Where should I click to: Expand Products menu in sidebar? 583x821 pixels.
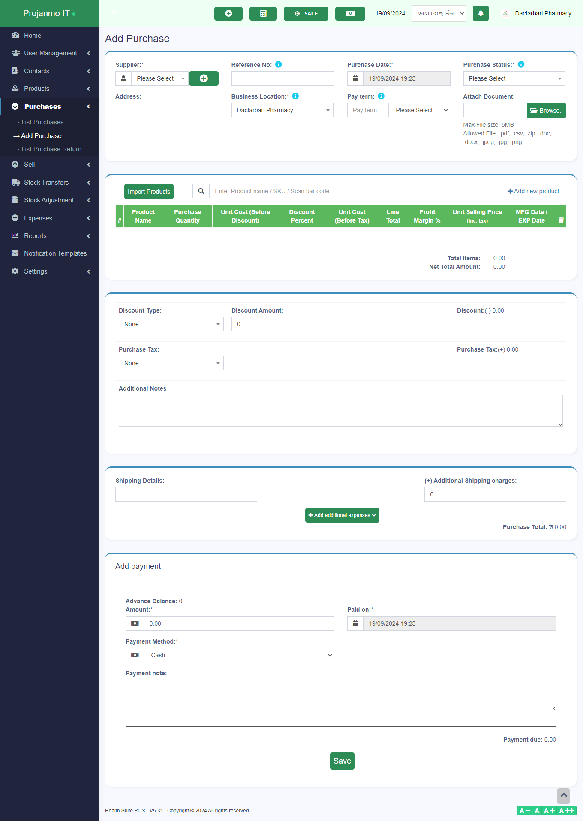[x=49, y=89]
